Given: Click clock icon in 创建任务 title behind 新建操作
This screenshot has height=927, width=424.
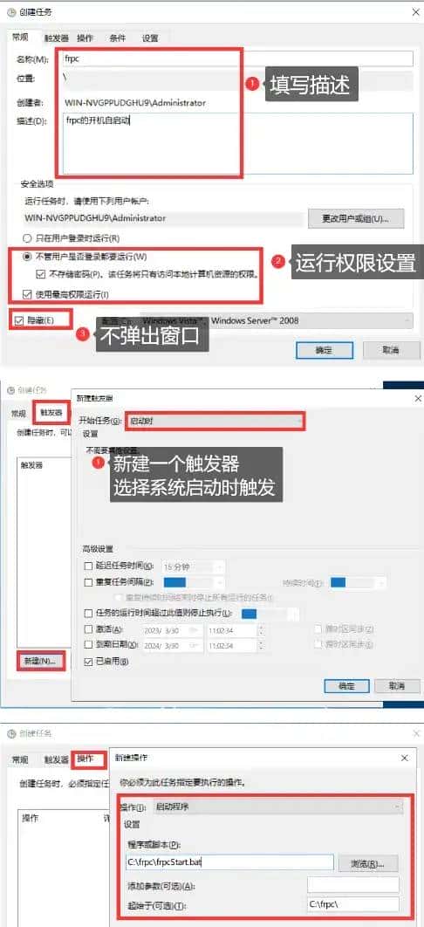Looking at the screenshot, I should (12, 733).
